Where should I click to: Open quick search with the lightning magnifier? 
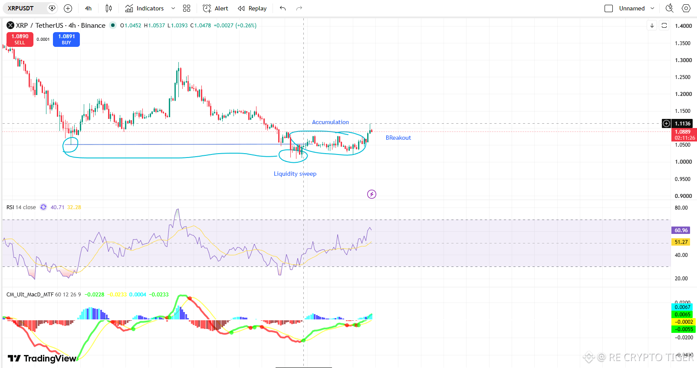tap(670, 8)
